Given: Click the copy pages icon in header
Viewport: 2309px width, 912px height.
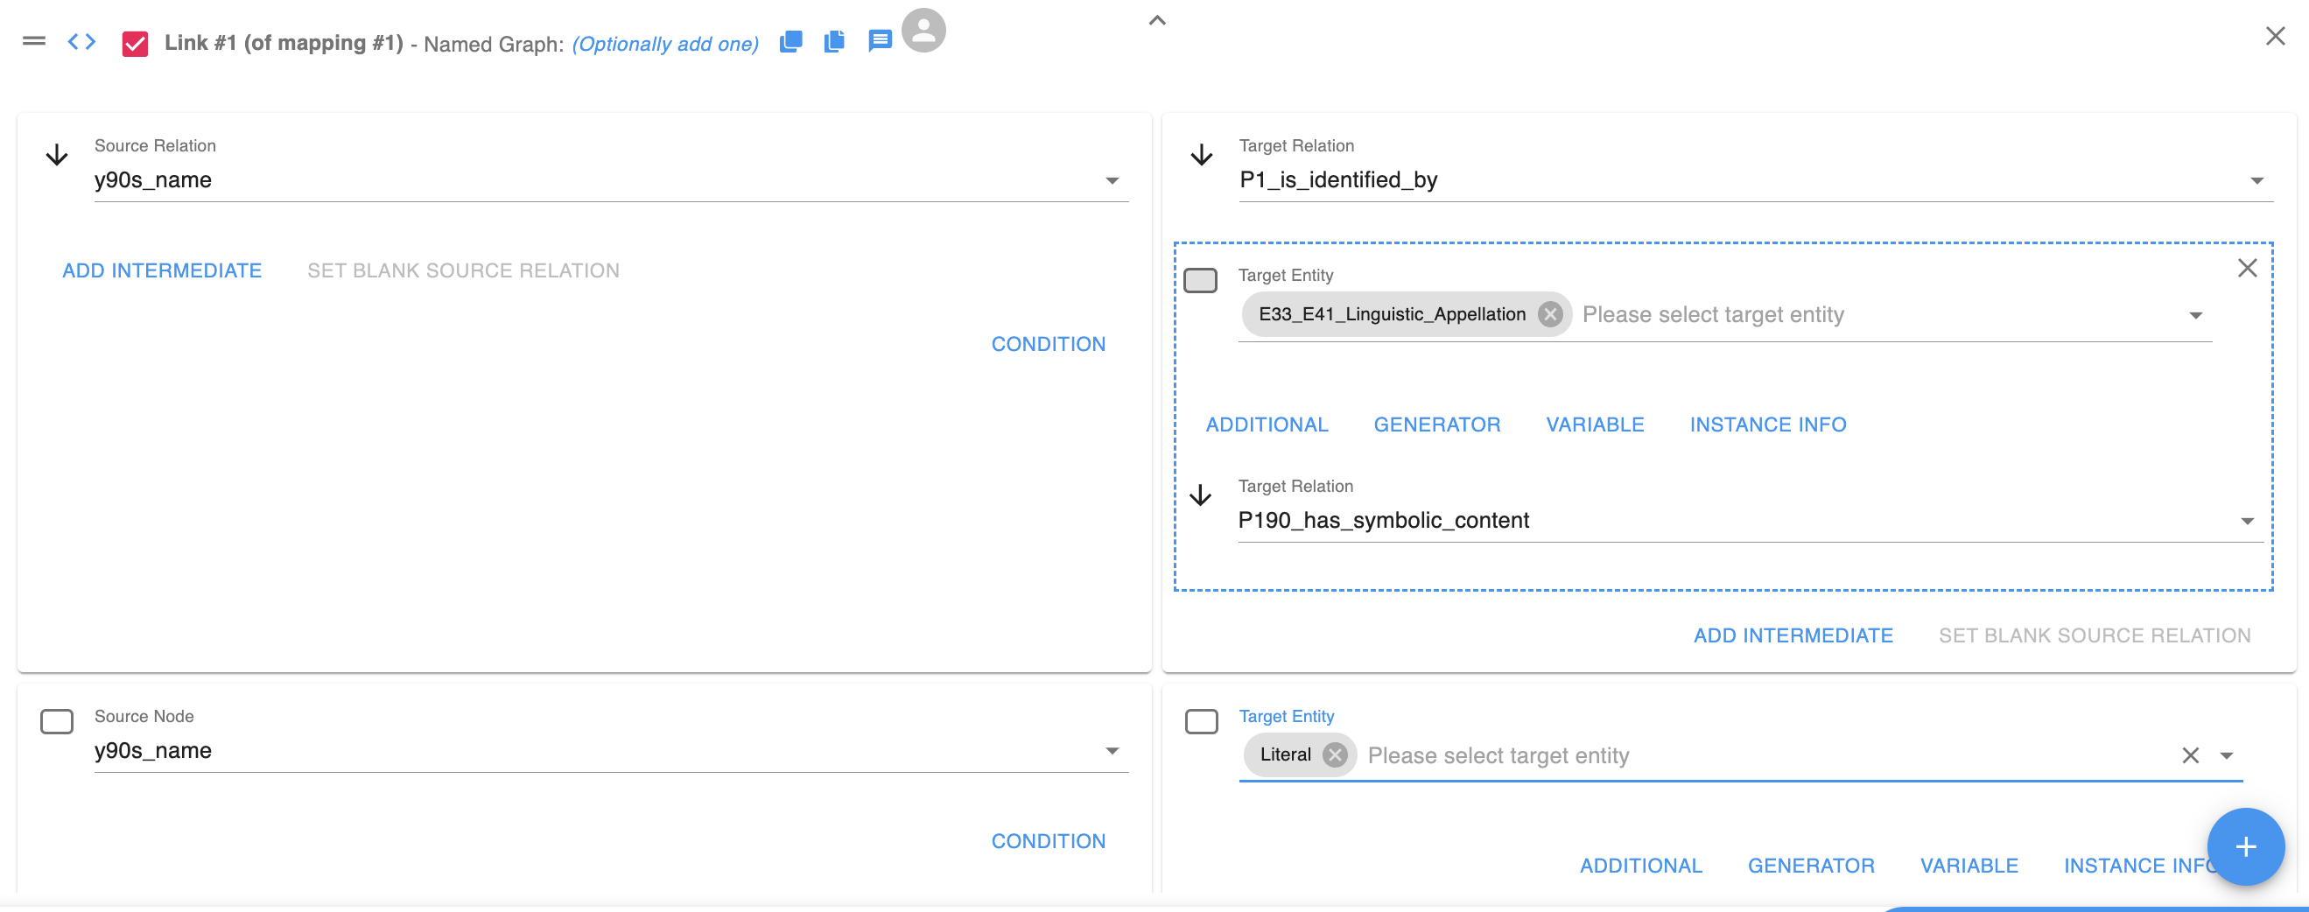Looking at the screenshot, I should pyautogui.click(x=834, y=41).
